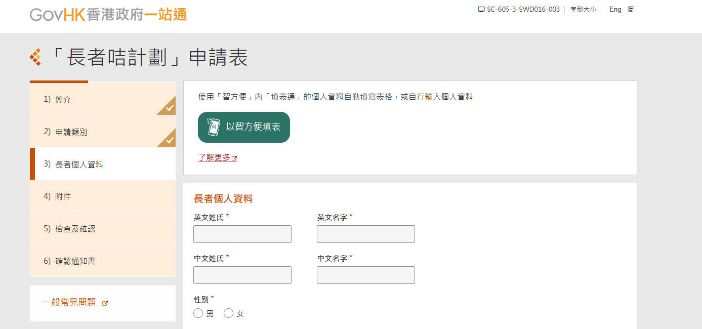Go to step 6 確認通知書
Viewport: 702px width, 329px height.
(x=75, y=261)
